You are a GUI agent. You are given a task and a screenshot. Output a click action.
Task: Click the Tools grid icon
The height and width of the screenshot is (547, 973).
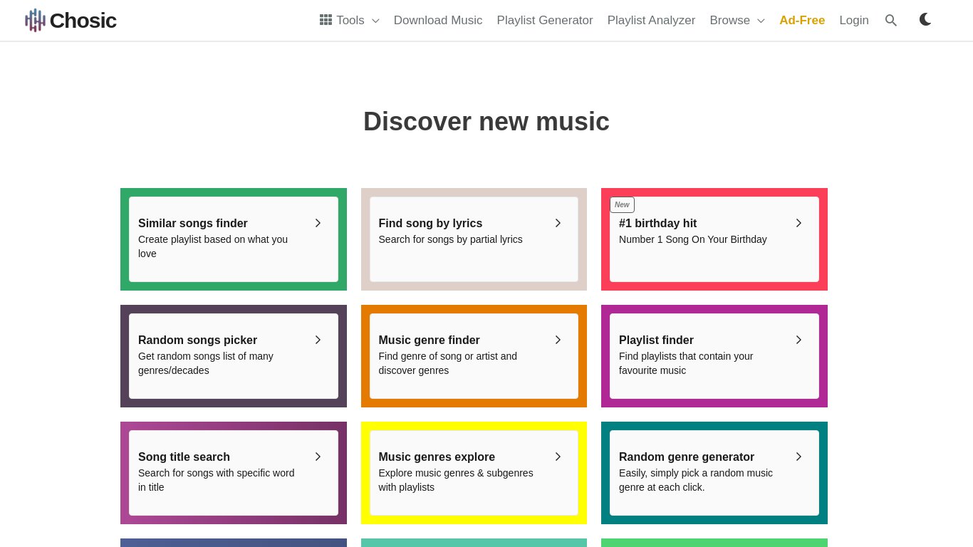[x=326, y=20]
